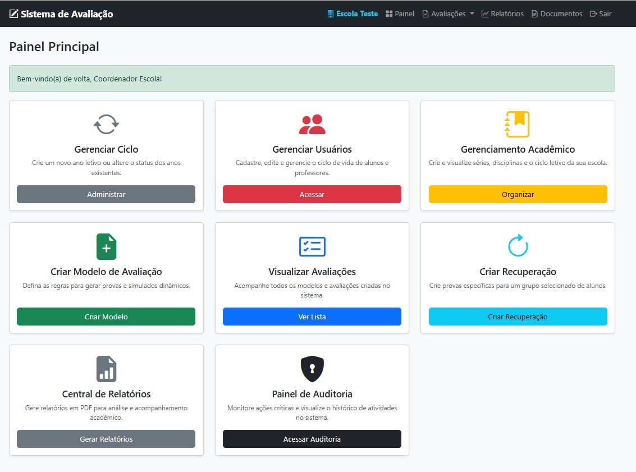Click the Gerenciar Ciclo refresh arrows icon

[x=106, y=124]
